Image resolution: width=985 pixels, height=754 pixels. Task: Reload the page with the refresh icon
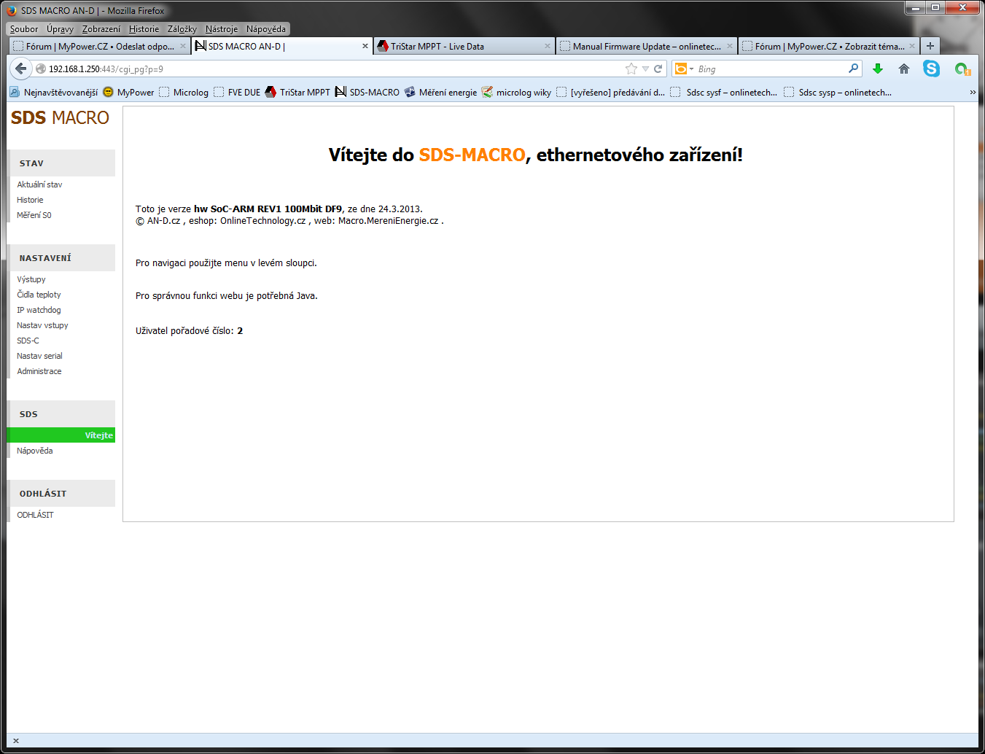click(x=658, y=69)
